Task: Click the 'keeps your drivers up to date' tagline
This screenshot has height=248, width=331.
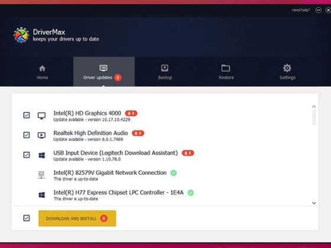Action: tap(66, 39)
